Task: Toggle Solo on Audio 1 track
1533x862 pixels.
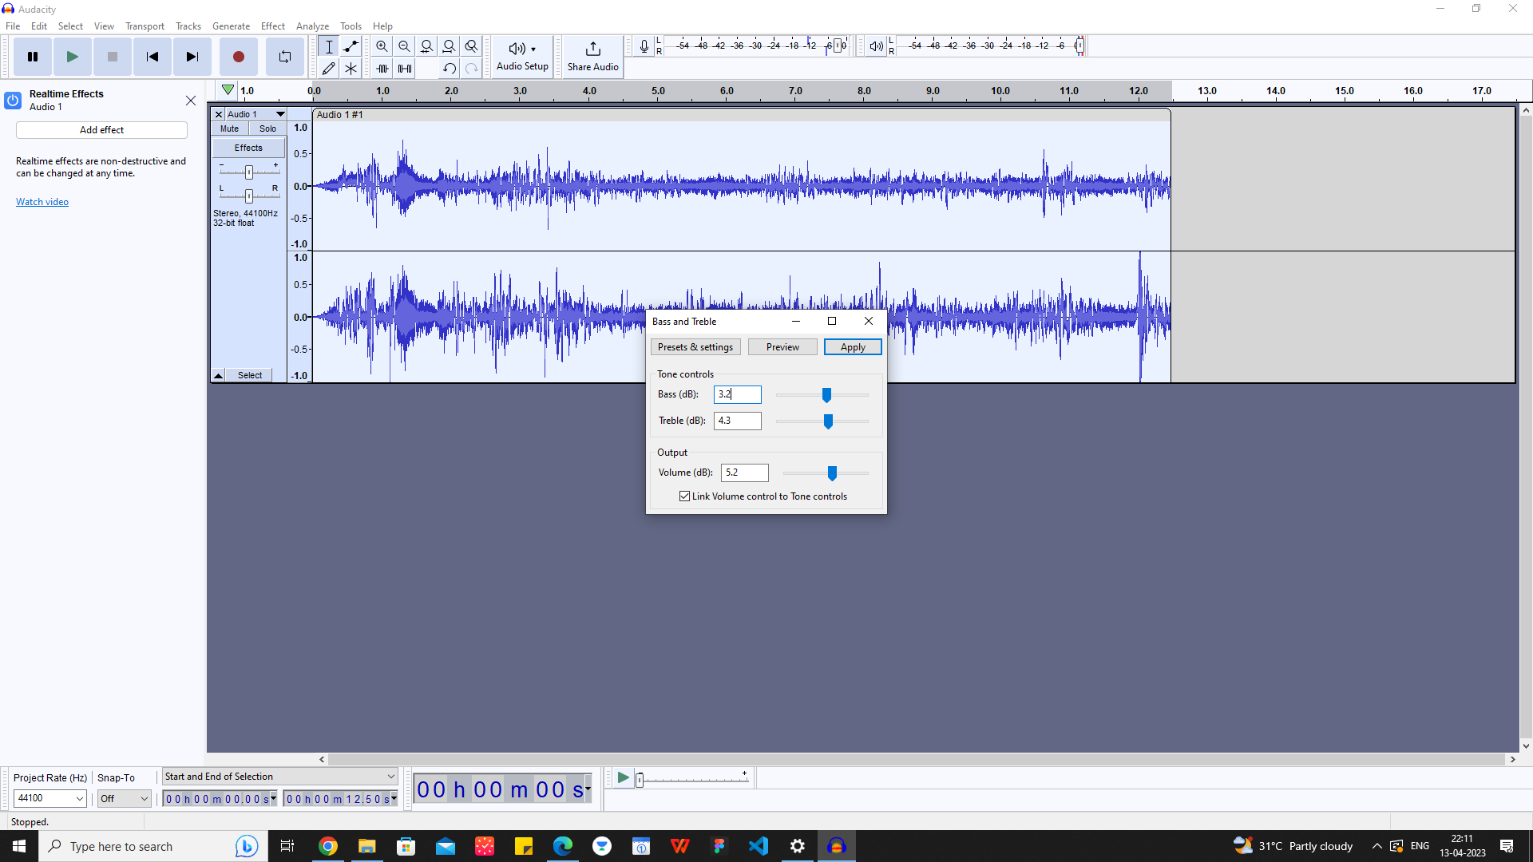Action: click(x=267, y=129)
